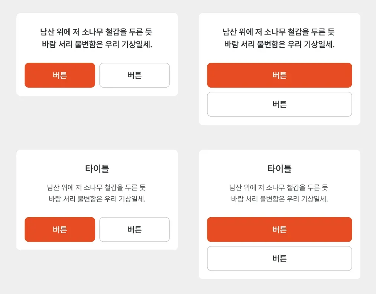Image resolution: width=376 pixels, height=294 pixels.
Task: Select bold '남산 위에 저 소나무' line in top-right card
Action: [279, 32]
